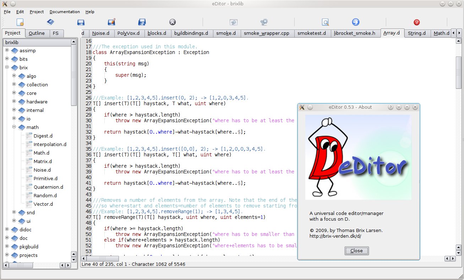This screenshot has height=280, width=464.
Task: Click the blue book project icon in toolbar
Action: tap(50, 22)
